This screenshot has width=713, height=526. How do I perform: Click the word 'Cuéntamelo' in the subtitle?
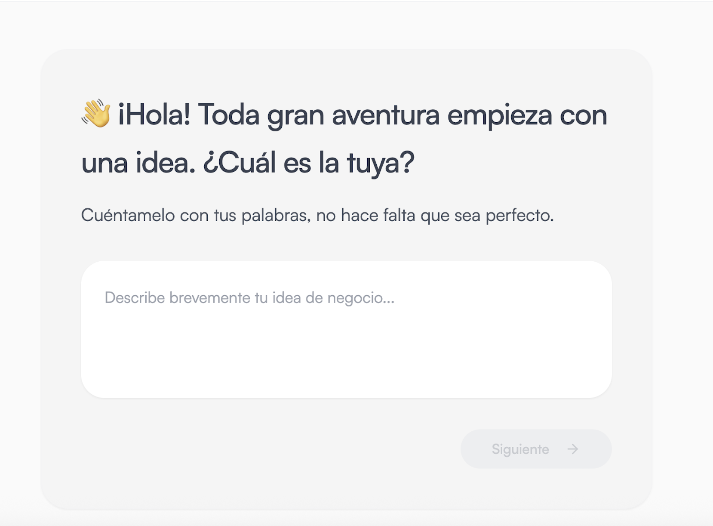[128, 215]
